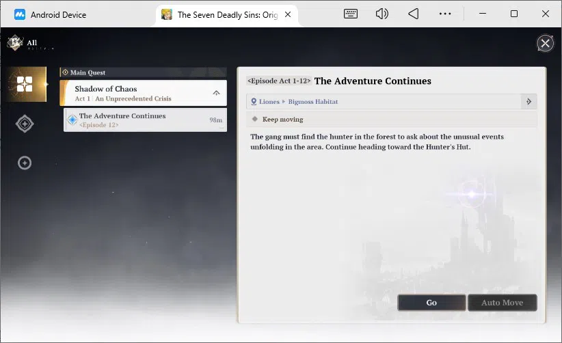
Task: Close The Seven Deadly Sins tab
Action: (288, 14)
